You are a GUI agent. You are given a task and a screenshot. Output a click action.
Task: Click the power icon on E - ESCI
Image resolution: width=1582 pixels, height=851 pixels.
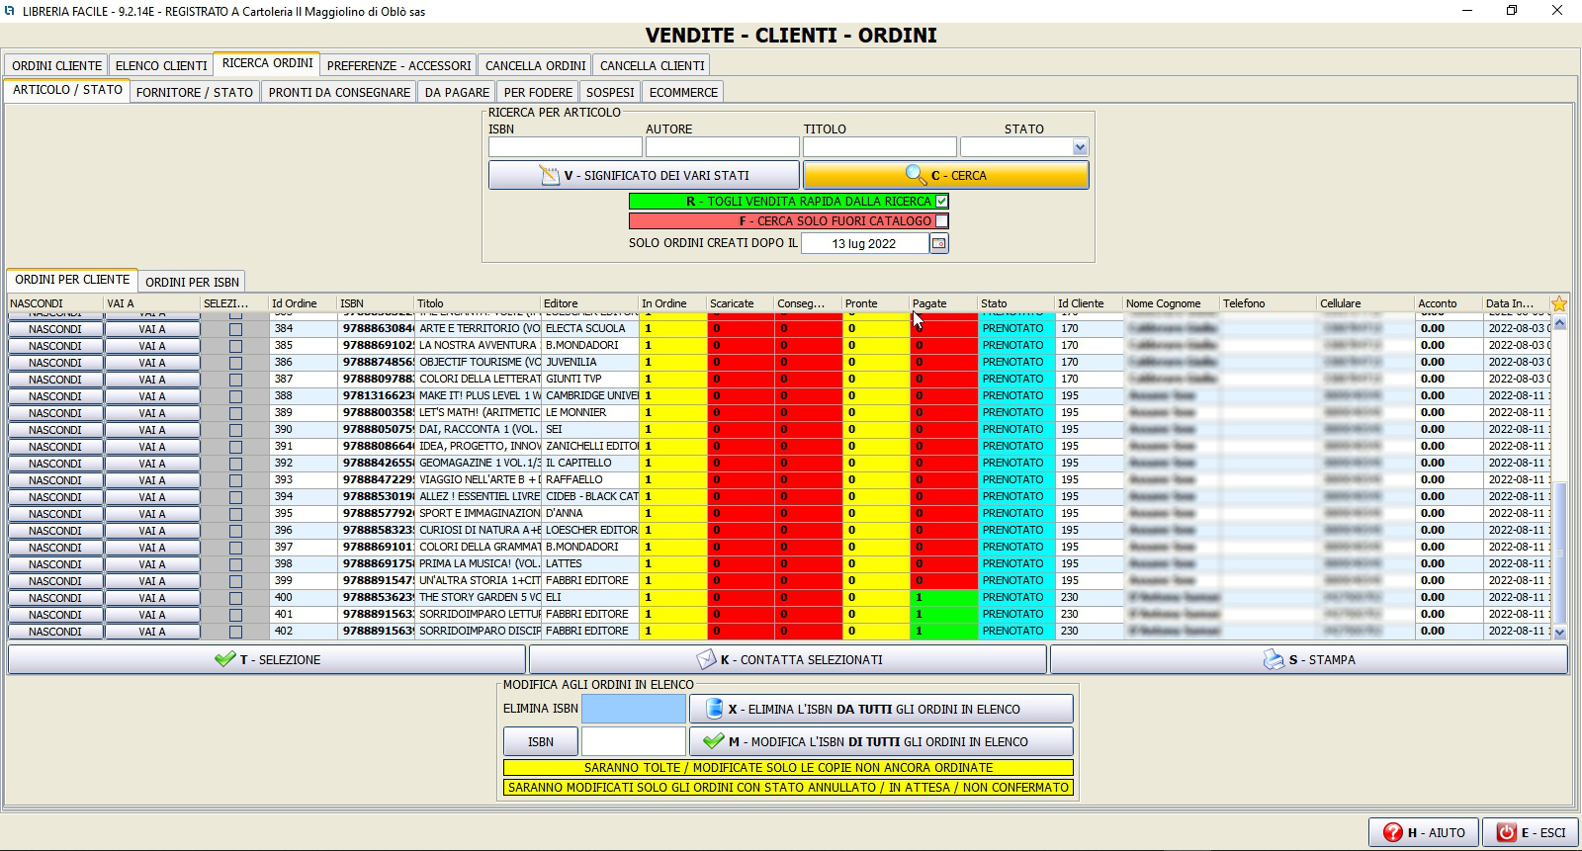[x=1506, y=832]
